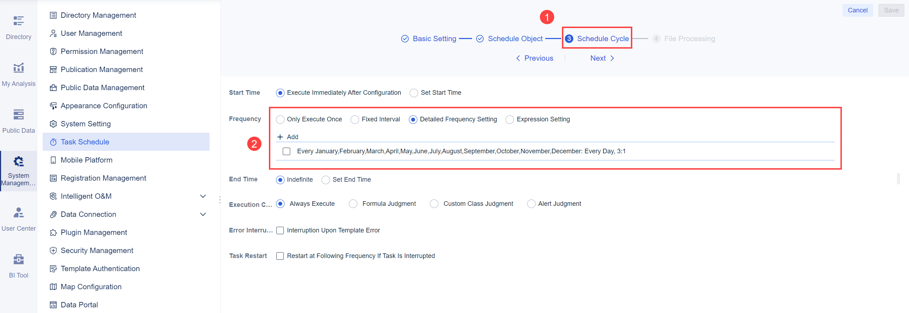Select Expression Setting radio button
The height and width of the screenshot is (313, 909).
tap(510, 120)
